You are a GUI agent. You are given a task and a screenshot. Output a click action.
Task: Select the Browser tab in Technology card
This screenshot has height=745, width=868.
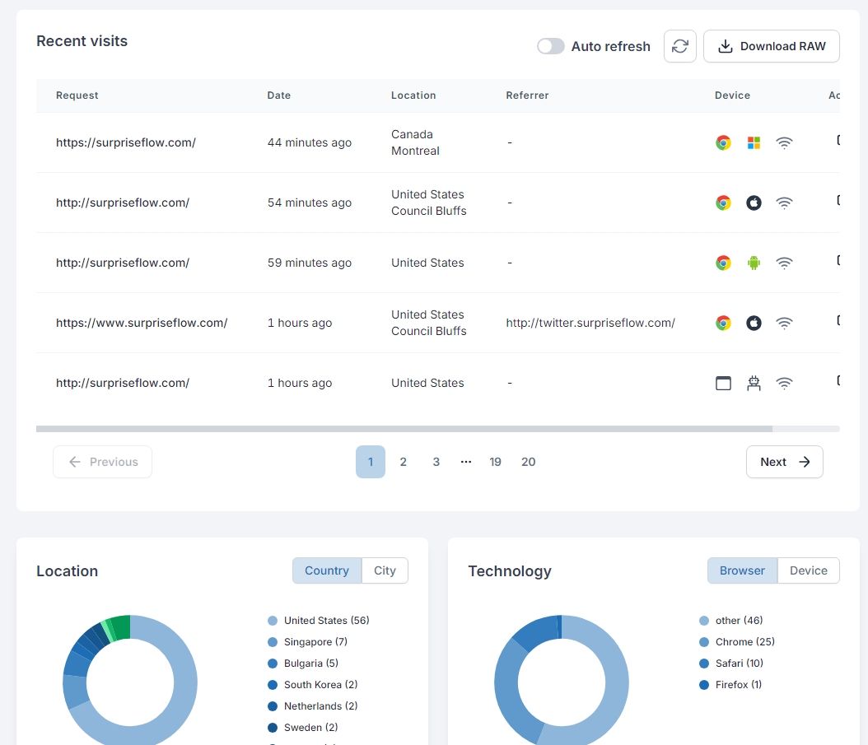click(x=742, y=570)
